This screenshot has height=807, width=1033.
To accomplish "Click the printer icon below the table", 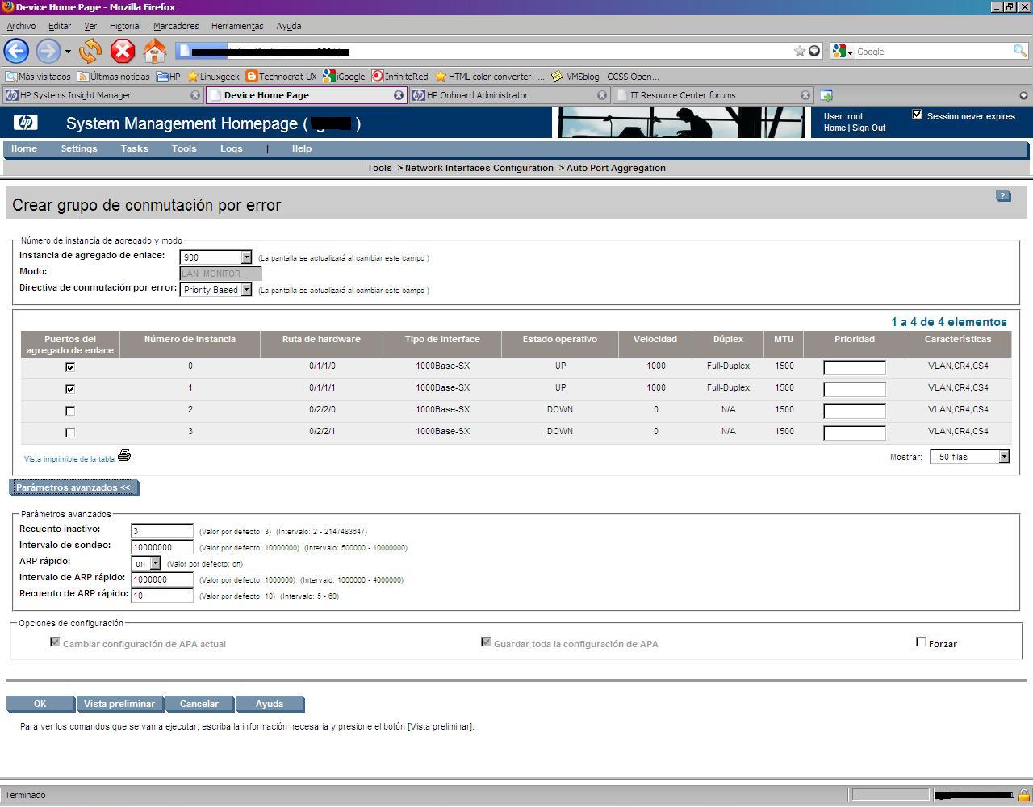I will point(124,456).
